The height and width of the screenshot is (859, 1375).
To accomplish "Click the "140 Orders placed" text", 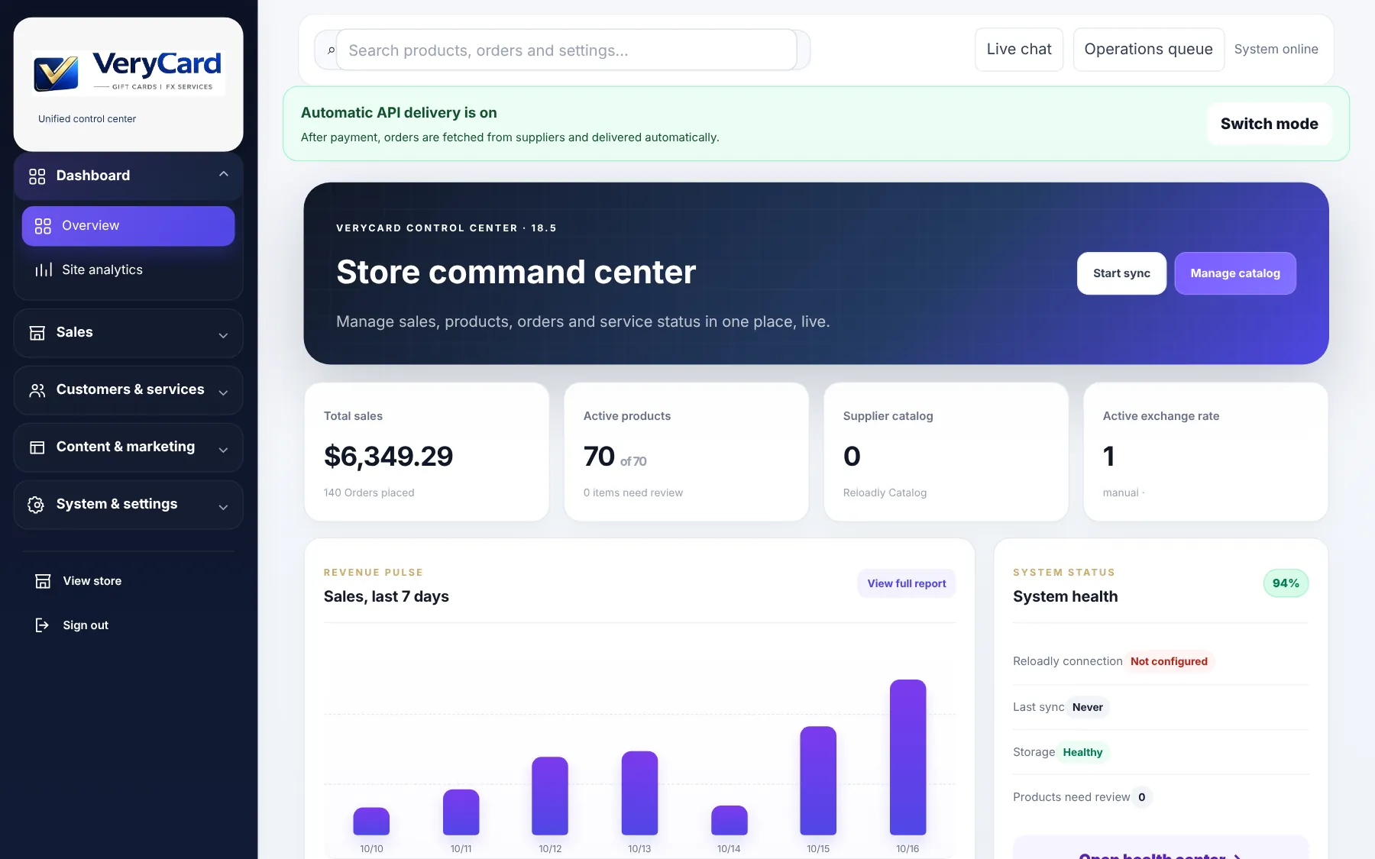I will 369,493.
